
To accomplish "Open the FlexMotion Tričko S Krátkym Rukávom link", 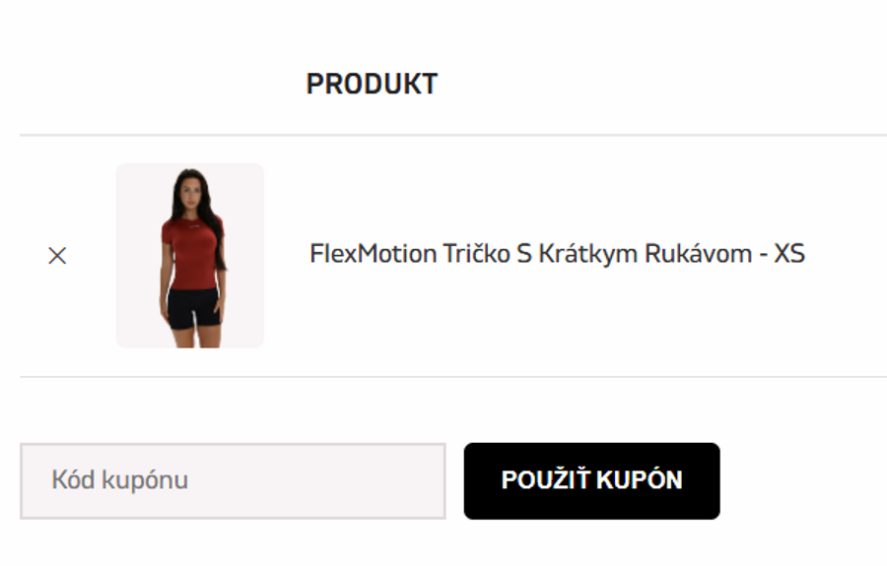I will point(557,254).
